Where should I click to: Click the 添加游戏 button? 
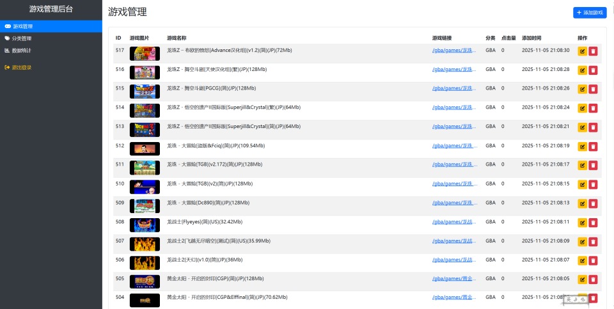589,12
